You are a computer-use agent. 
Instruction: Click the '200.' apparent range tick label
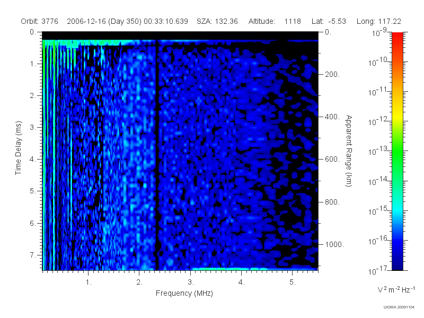click(x=332, y=74)
